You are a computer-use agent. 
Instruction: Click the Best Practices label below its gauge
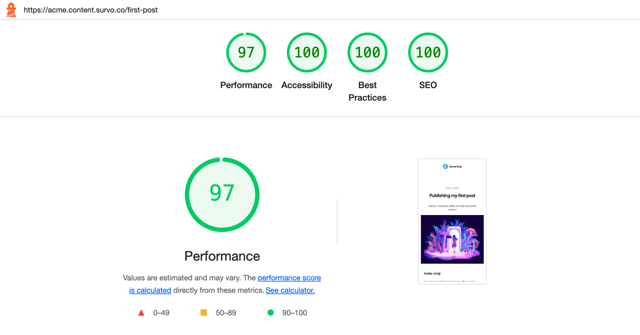(x=367, y=91)
